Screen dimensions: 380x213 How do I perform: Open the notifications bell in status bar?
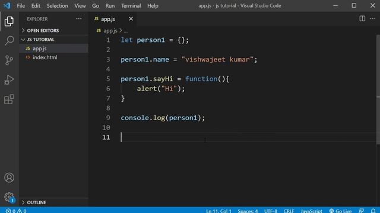click(373, 211)
